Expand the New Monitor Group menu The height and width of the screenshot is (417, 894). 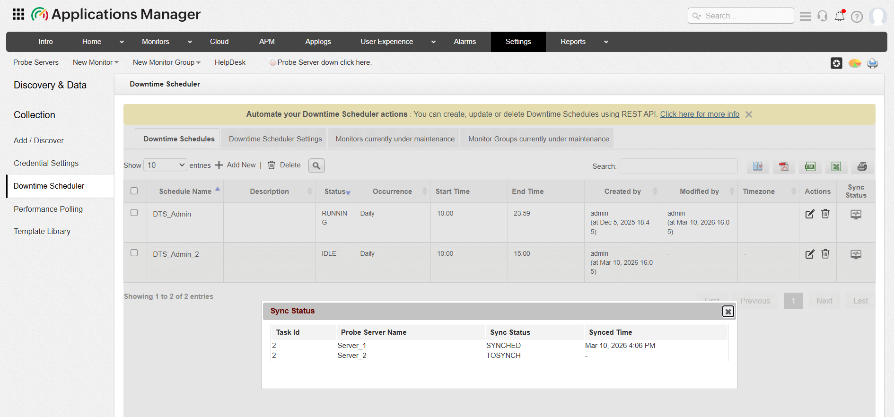167,62
